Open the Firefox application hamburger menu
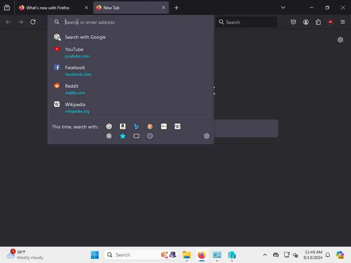 [343, 22]
